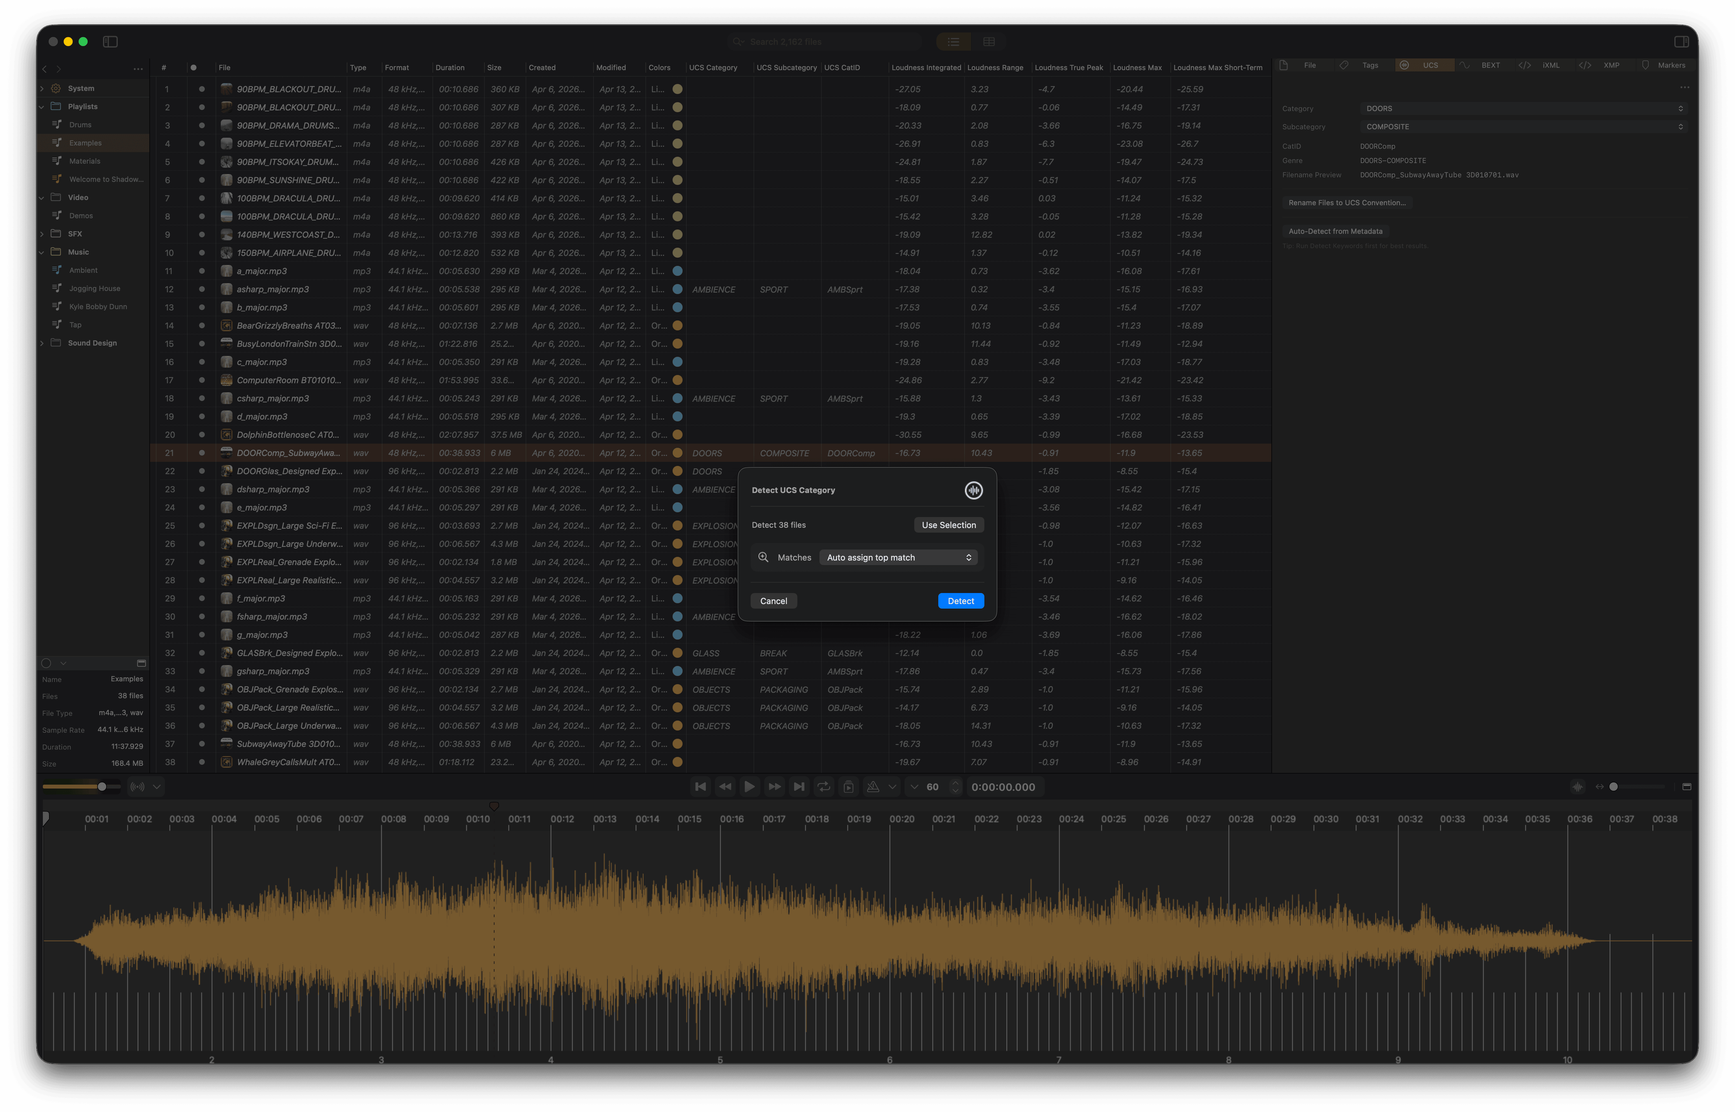Click the Use Selection button

[x=948, y=525]
